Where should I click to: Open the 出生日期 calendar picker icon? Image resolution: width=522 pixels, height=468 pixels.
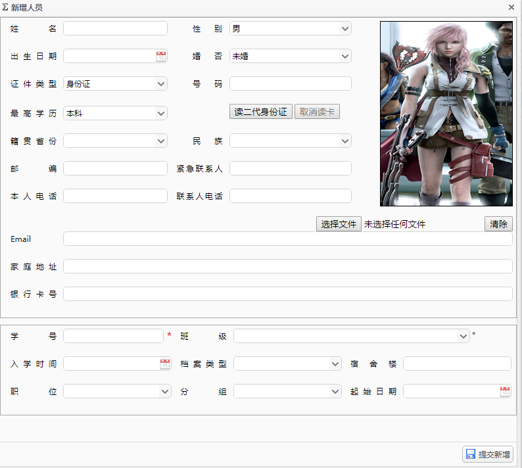[161, 57]
